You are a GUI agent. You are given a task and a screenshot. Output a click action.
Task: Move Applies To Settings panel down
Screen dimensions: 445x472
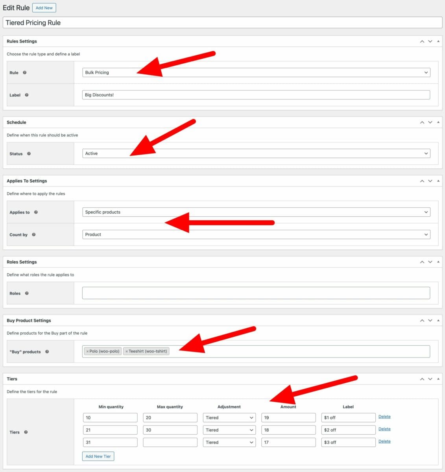point(430,181)
